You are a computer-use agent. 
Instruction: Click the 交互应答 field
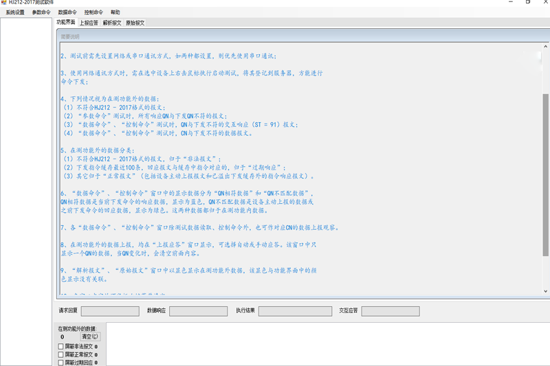pyautogui.click(x=390, y=311)
